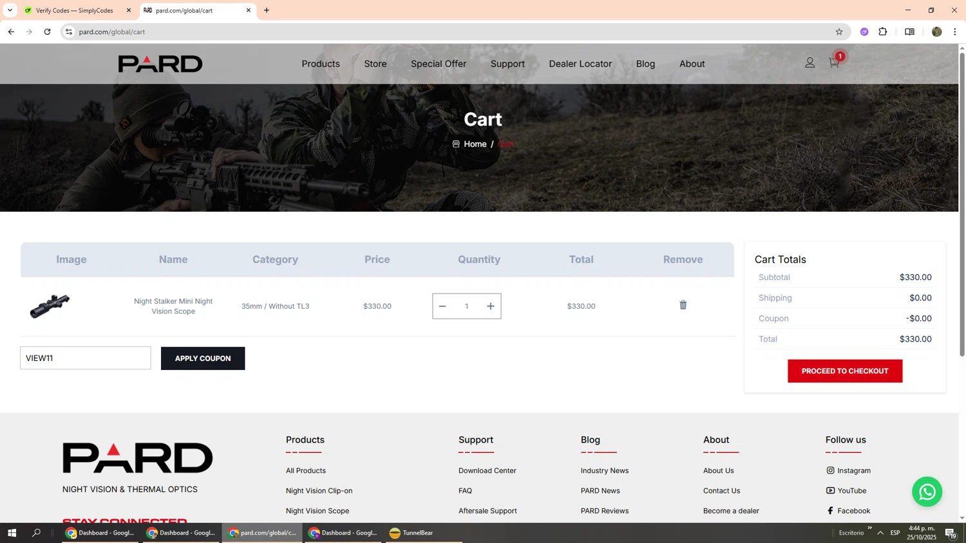Focus the coupon code field containing VIEW11
The width and height of the screenshot is (966, 543).
[x=86, y=358]
